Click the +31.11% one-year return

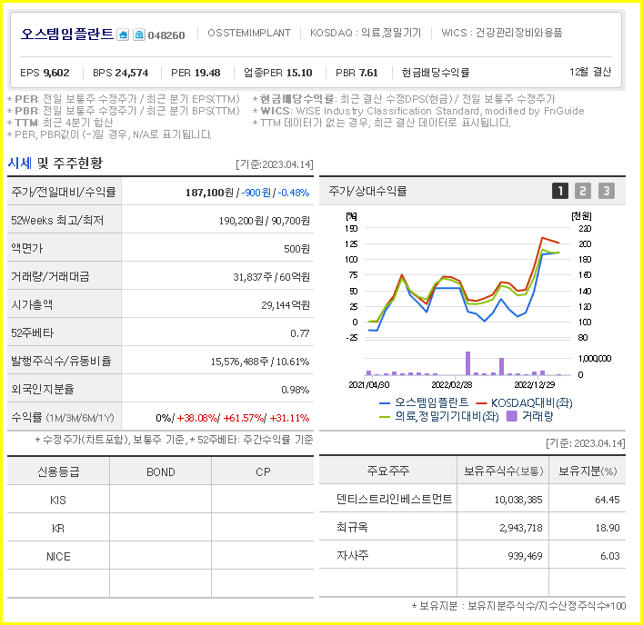pyautogui.click(x=289, y=418)
